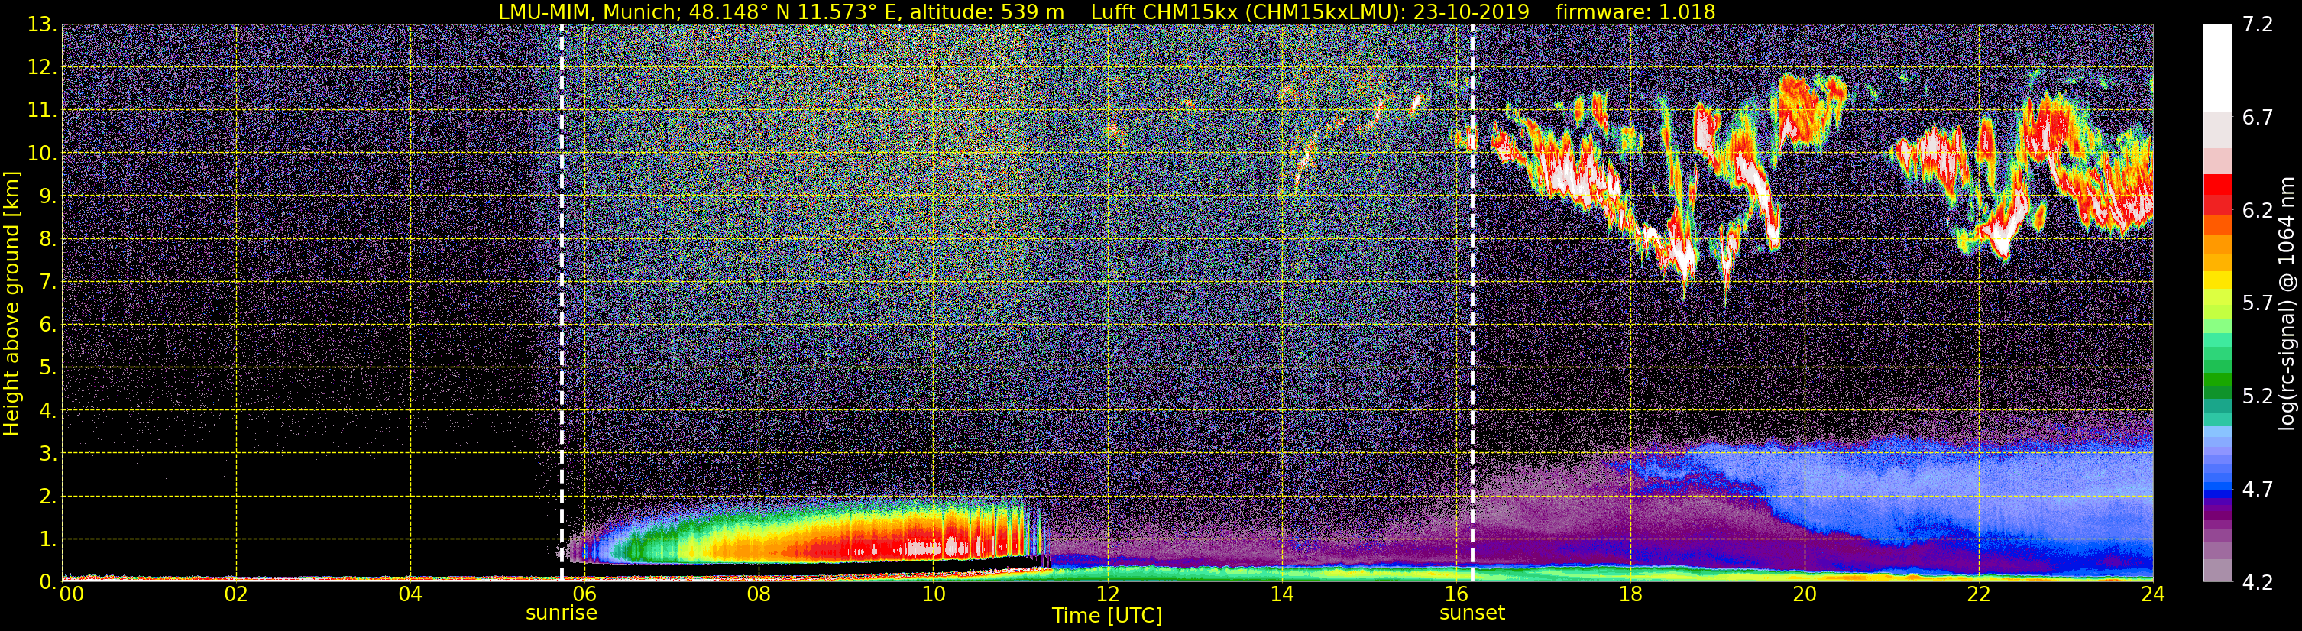This screenshot has width=2302, height=631.
Task: Click the '16' tick on the time axis
Action: pyautogui.click(x=1455, y=594)
